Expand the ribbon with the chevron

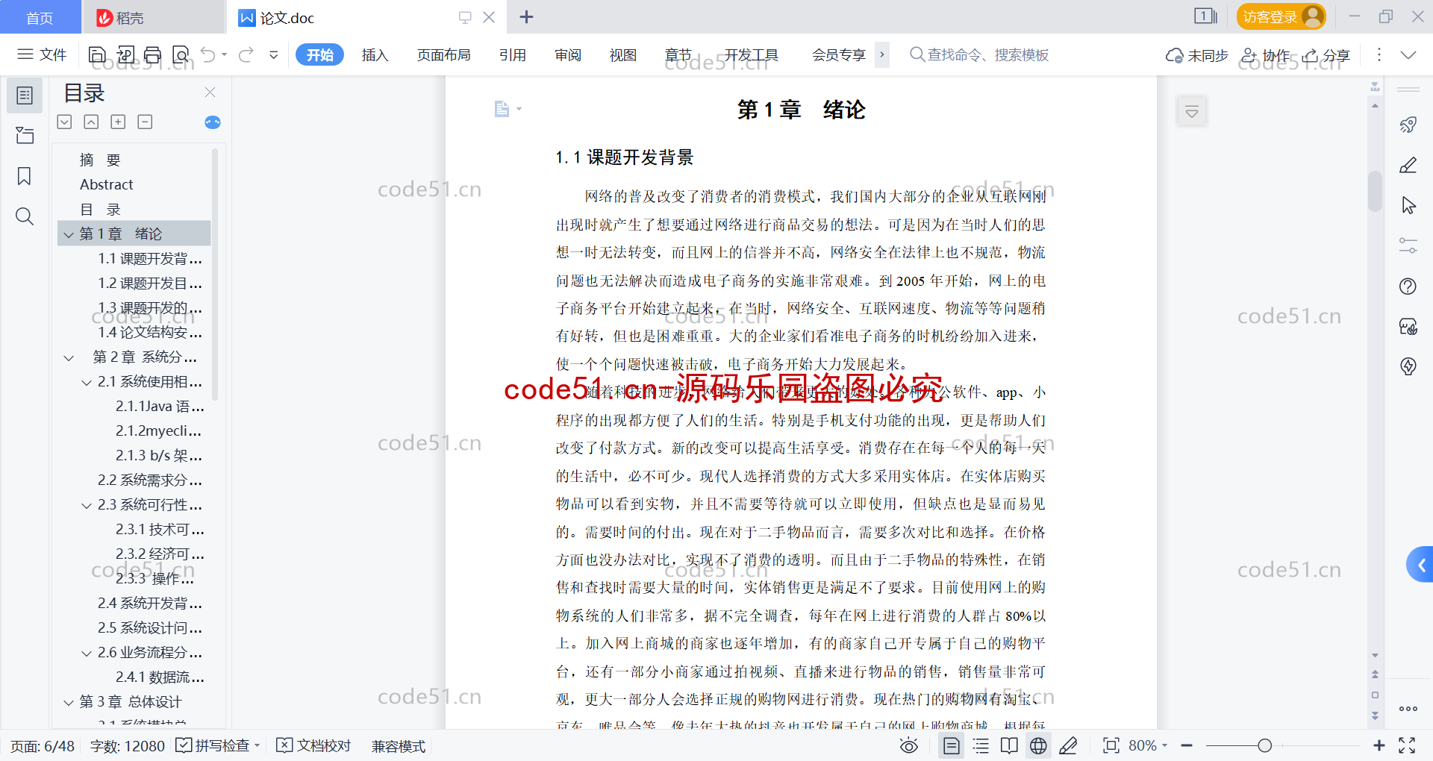(1408, 54)
